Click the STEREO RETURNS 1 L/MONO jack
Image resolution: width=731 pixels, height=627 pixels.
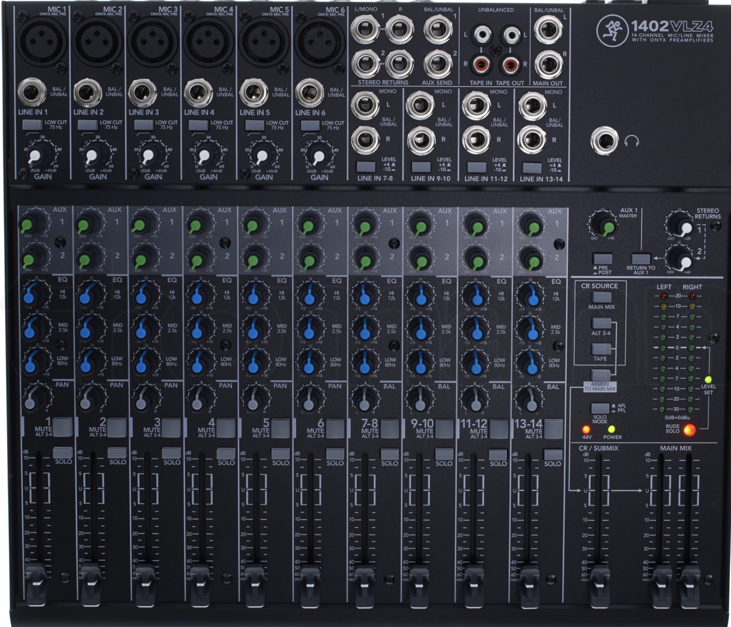[365, 29]
